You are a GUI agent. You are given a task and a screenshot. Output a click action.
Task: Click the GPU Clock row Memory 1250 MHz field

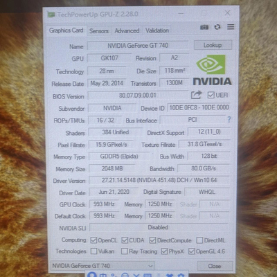coord(160,204)
